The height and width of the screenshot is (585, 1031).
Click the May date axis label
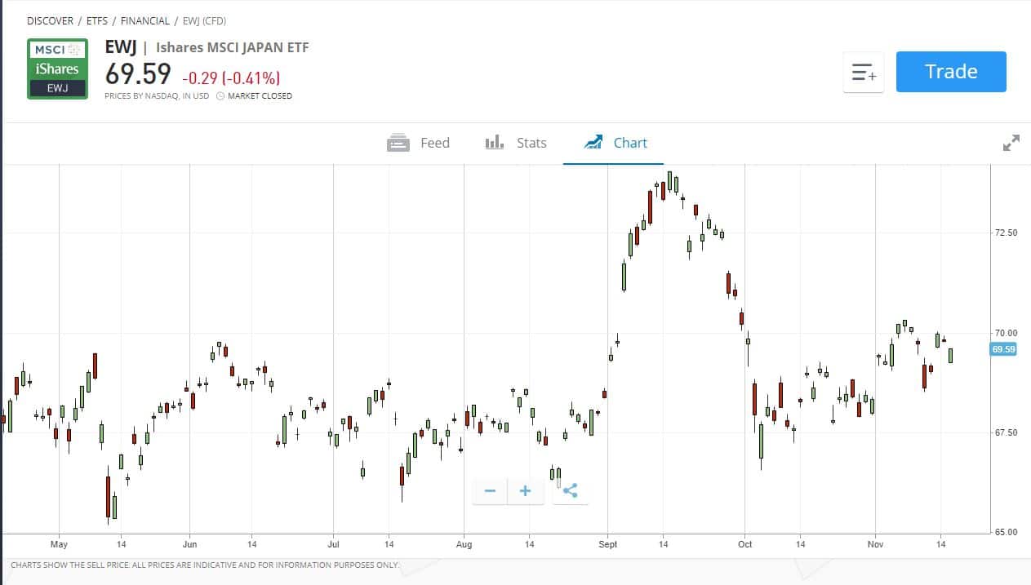(x=59, y=544)
